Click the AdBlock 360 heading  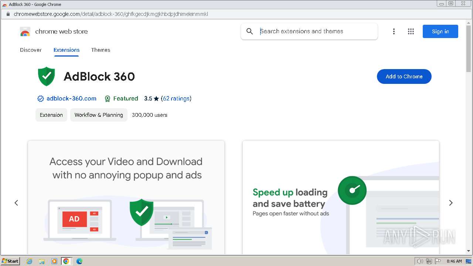[x=99, y=76]
